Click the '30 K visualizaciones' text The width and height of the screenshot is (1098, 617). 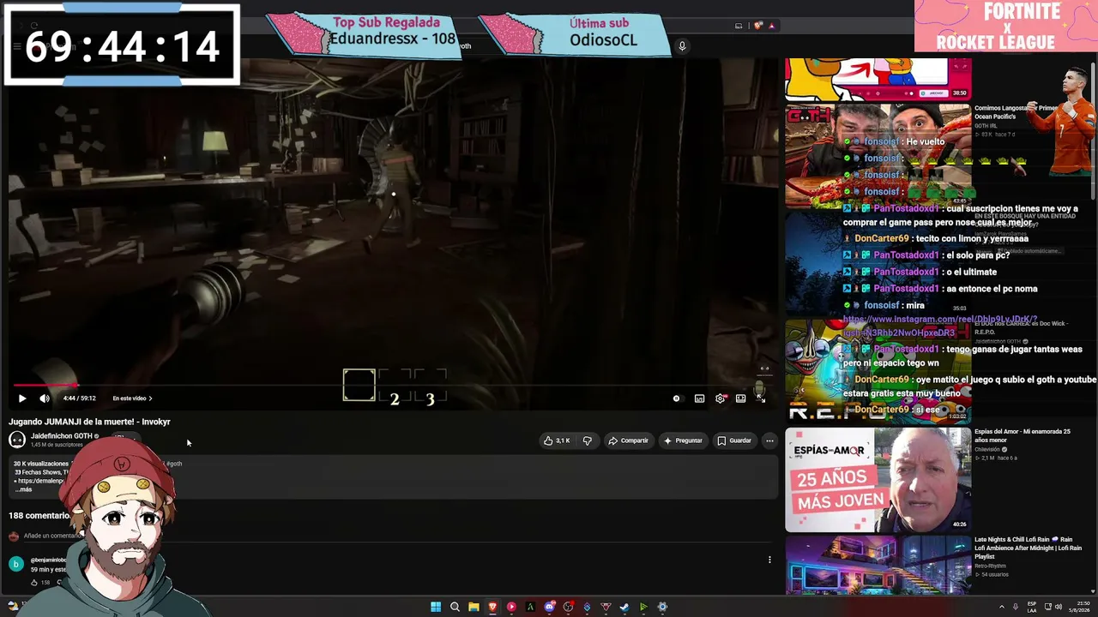[x=41, y=464]
